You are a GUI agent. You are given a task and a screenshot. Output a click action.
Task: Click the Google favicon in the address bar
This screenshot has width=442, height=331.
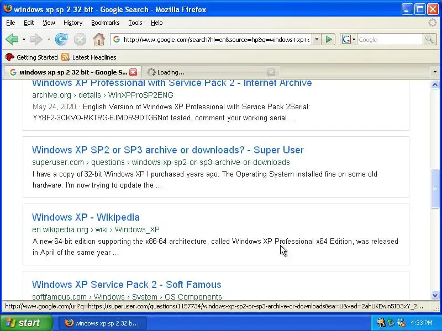point(117,39)
